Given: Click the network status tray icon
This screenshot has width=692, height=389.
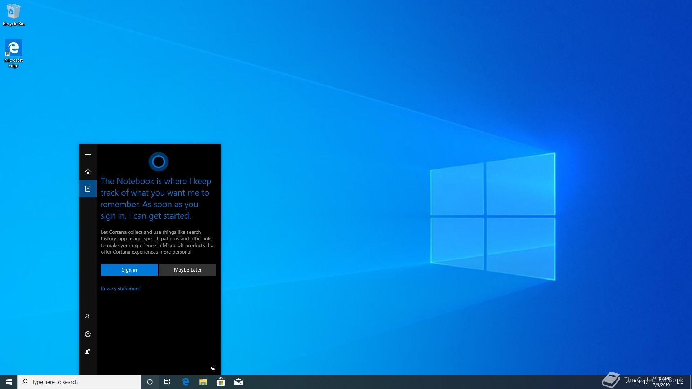Looking at the screenshot, I should (x=637, y=382).
